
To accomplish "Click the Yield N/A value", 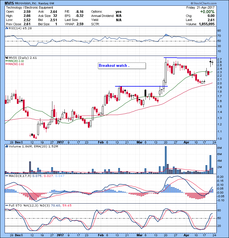I will (119, 20).
